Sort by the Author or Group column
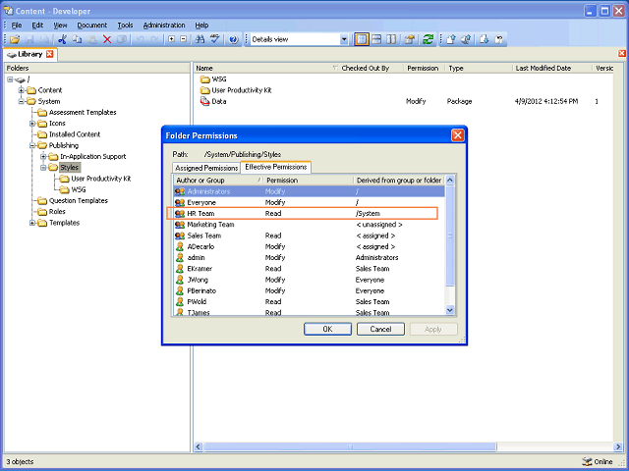 tap(219, 181)
